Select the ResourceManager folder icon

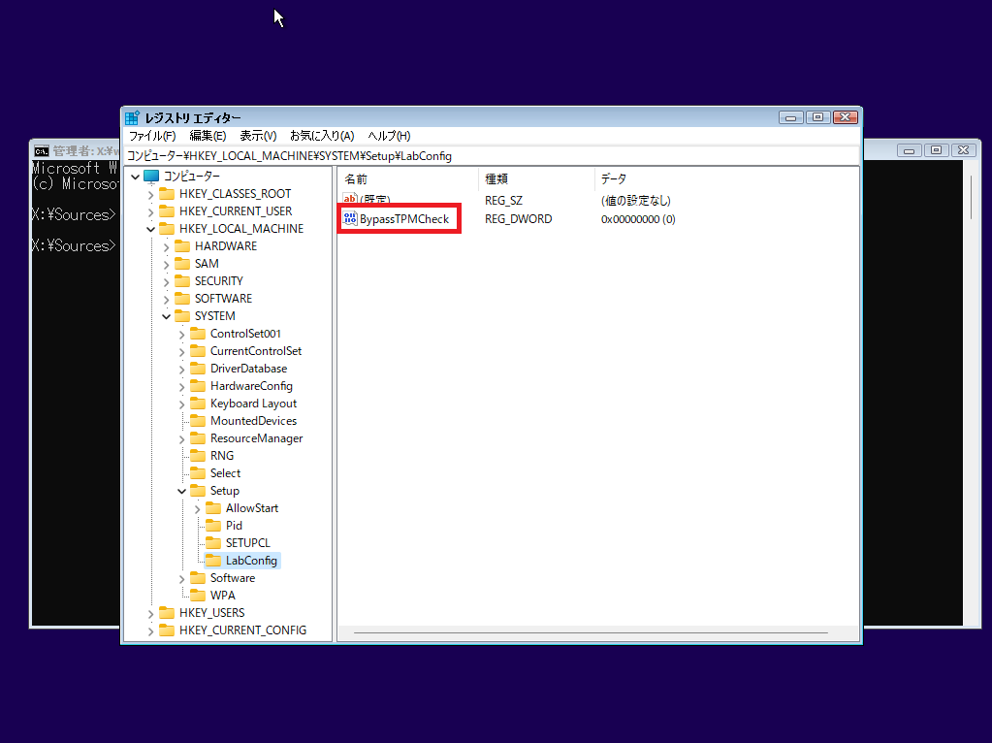tap(198, 438)
